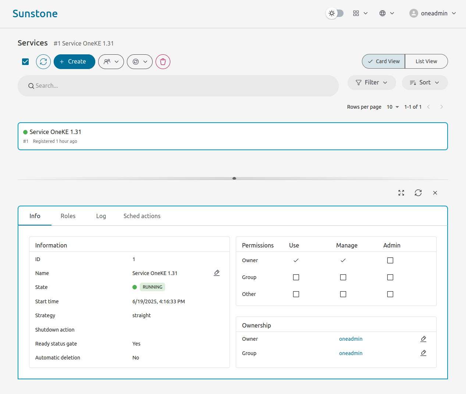
Task: Close the service details panel
Action: click(x=435, y=193)
